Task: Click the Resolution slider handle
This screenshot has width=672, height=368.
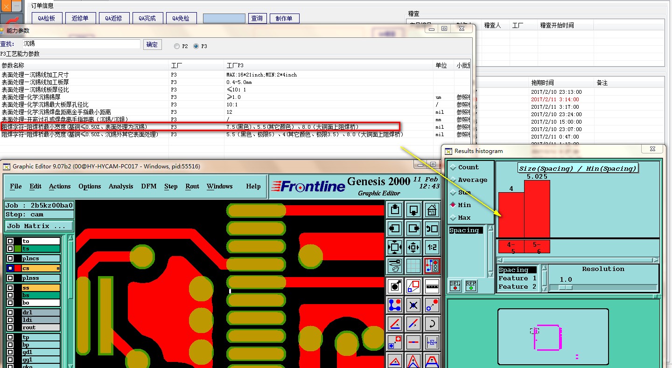Action: tap(565, 287)
